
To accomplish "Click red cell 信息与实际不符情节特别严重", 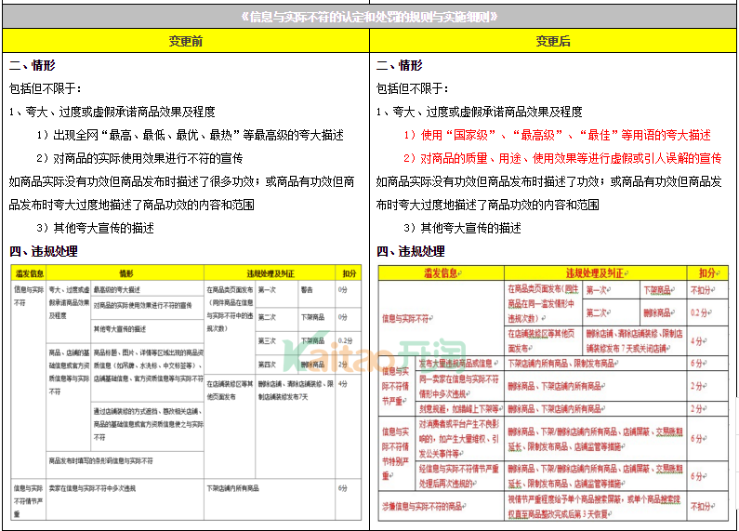I will (395, 454).
